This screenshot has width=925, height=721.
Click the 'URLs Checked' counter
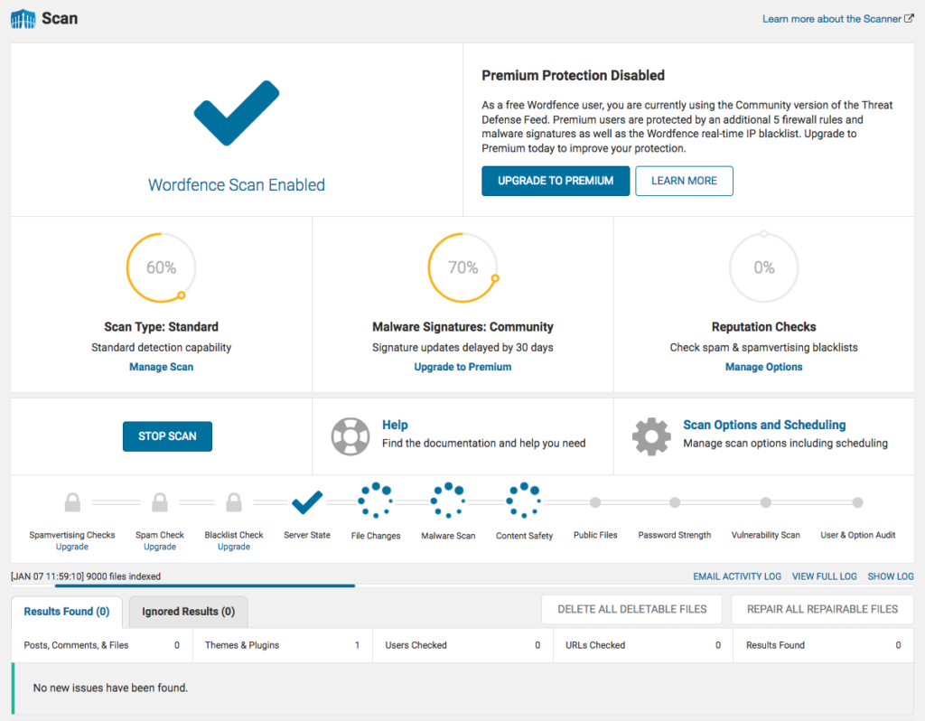tap(643, 645)
